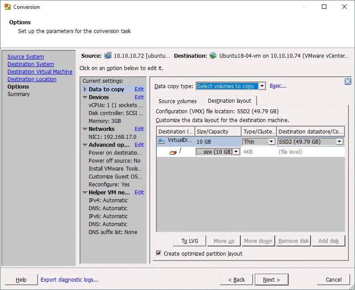Switch to the Source volumes tab
355x290 pixels.
[177, 101]
